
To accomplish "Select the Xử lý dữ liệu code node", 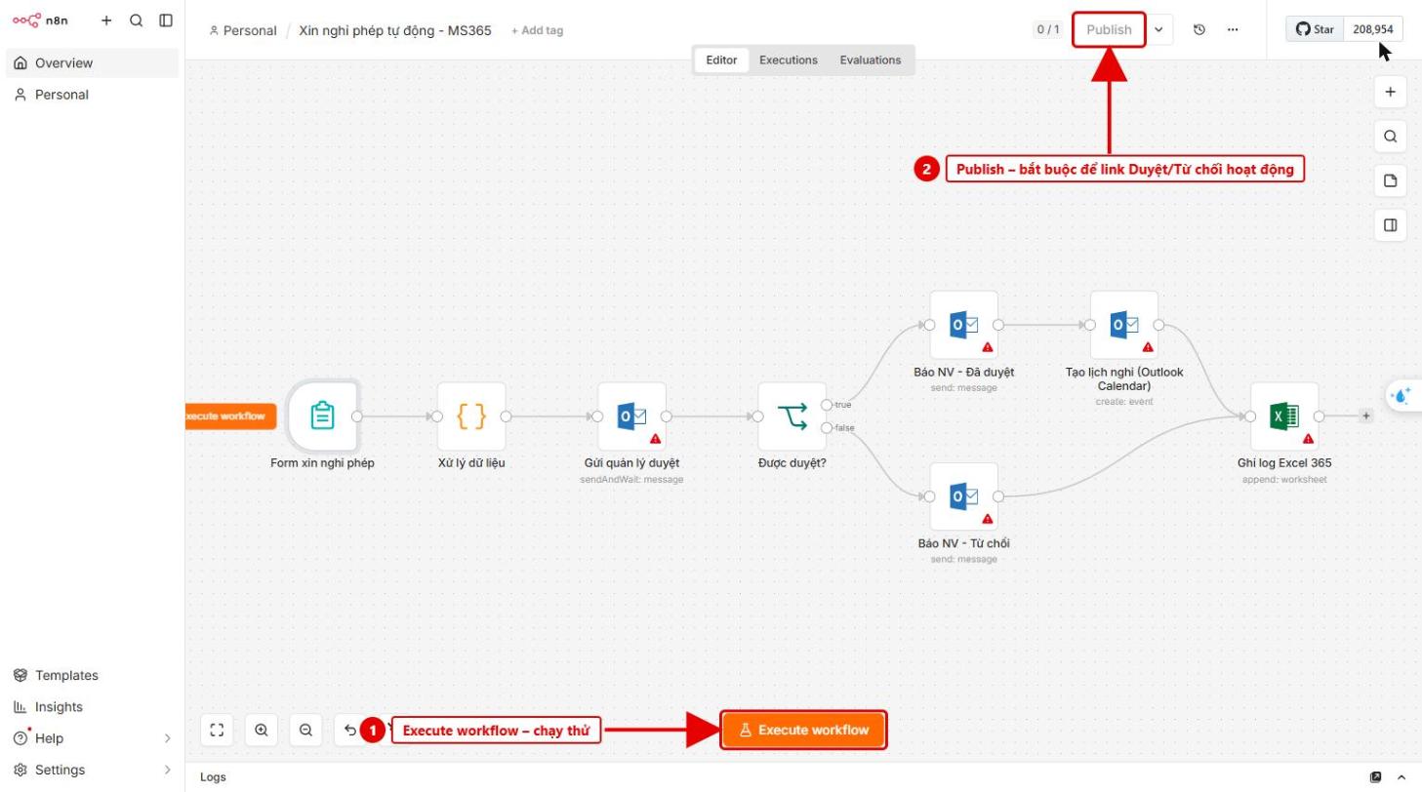I will click(471, 416).
